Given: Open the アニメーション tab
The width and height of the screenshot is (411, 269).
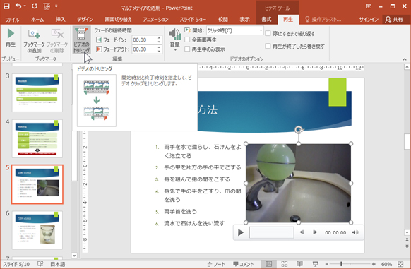Looking at the screenshot, I should [x=155, y=19].
